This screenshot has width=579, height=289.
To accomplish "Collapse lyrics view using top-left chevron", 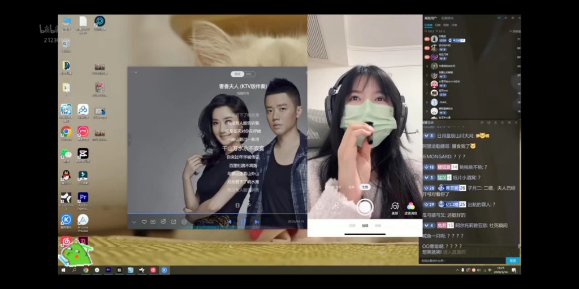I will tap(136, 72).
